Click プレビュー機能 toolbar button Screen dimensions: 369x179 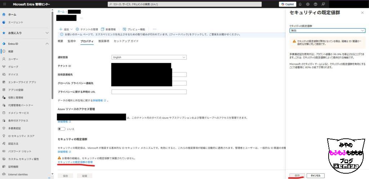point(134,29)
